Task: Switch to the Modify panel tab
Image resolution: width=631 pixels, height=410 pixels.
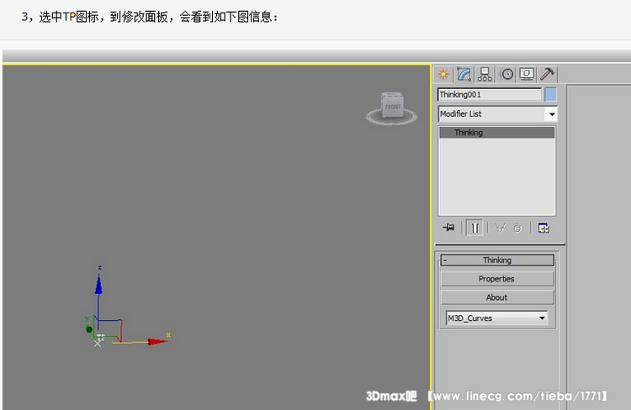Action: click(464, 75)
